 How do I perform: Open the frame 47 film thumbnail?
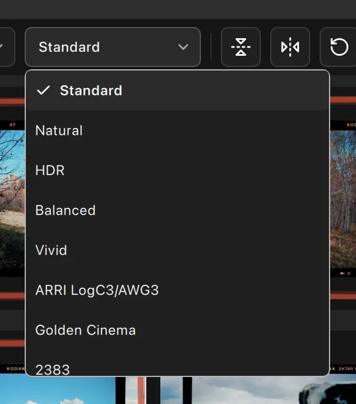(12, 198)
